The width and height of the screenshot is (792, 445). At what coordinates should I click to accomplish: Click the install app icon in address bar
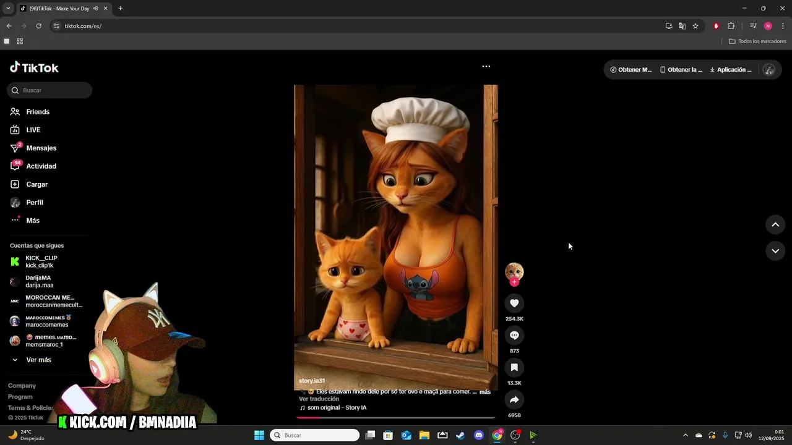(x=669, y=26)
